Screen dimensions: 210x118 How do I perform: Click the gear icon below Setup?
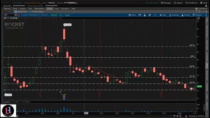click(x=206, y=6)
